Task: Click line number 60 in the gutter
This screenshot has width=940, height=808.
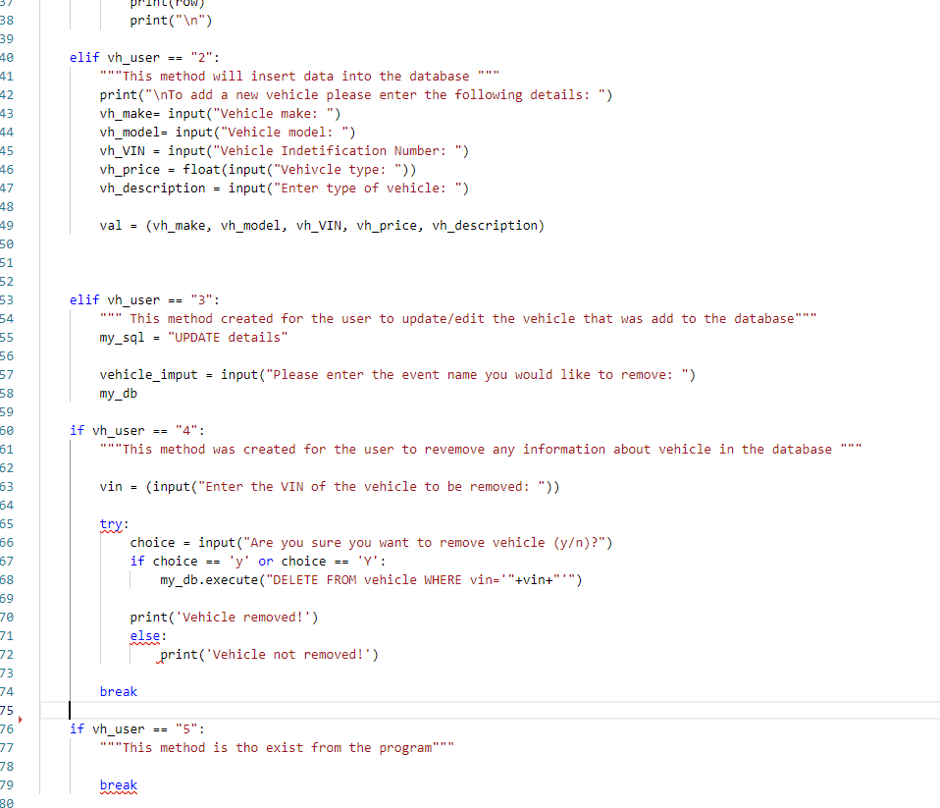Action: [7, 431]
